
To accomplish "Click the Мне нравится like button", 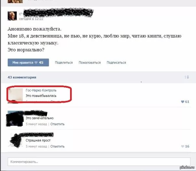I will [x=28, y=62].
